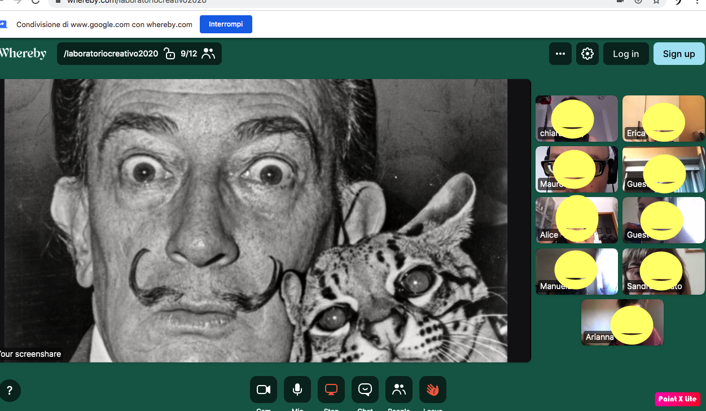706x411 pixels.
Task: Click the participants icon beside 9/12
Action: pos(208,54)
